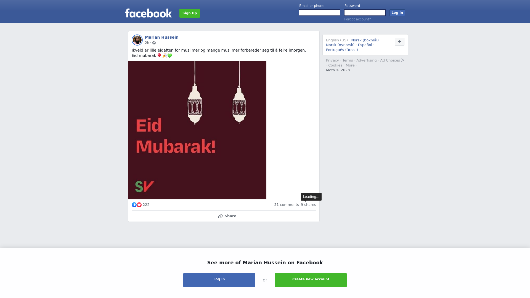Click the header Log In button
This screenshot has width=530, height=298.
click(x=397, y=13)
